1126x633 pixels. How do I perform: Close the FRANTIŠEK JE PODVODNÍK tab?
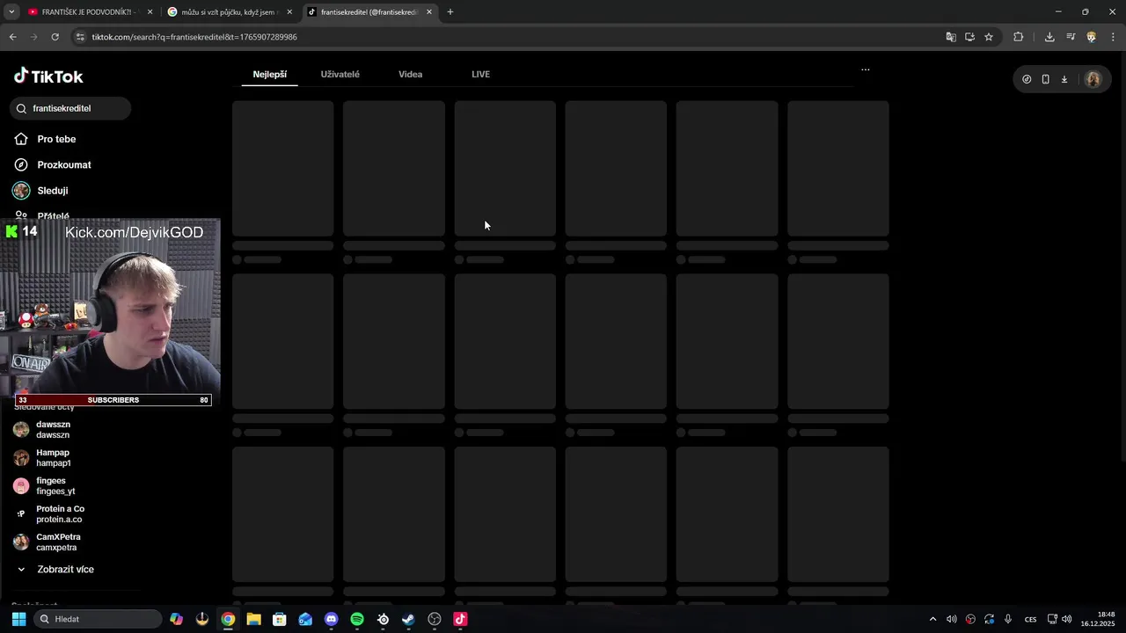point(150,12)
